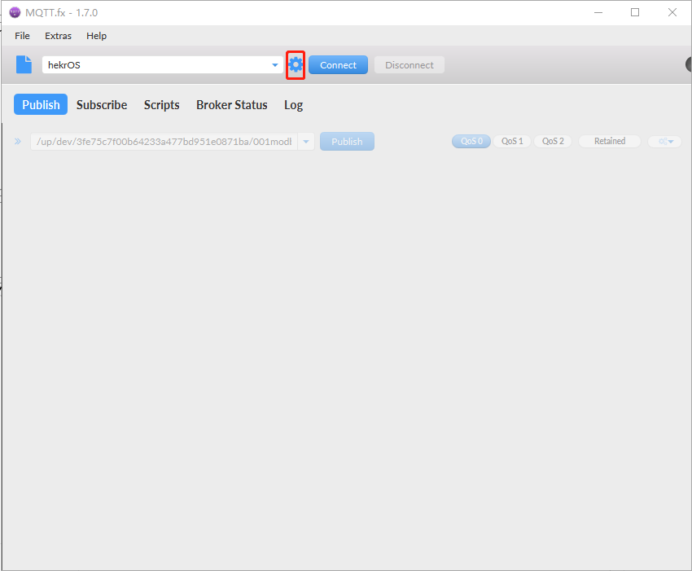Switch to the Broker Status tab
Screen dimensions: 692x571
231,105
